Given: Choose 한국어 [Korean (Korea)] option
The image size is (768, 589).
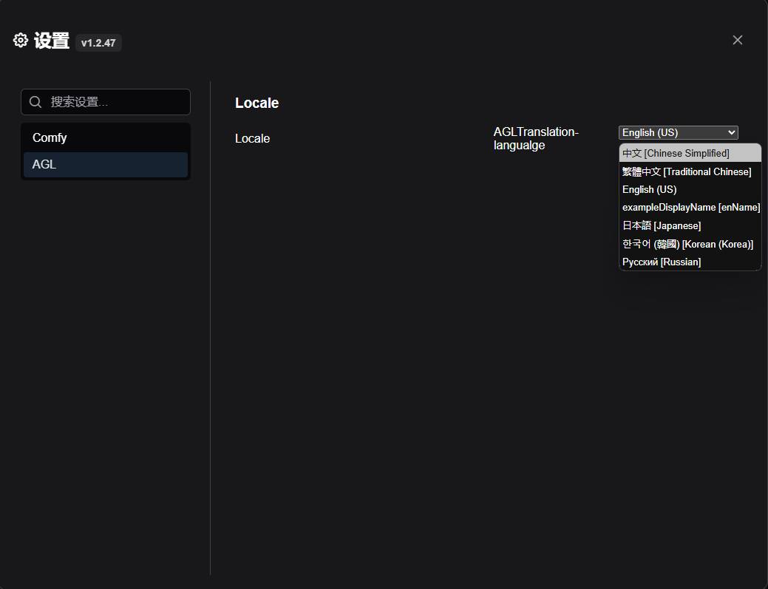Looking at the screenshot, I should [x=690, y=244].
